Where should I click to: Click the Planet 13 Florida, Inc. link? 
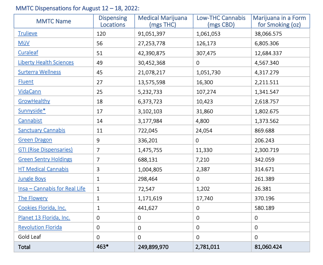click(44, 218)
